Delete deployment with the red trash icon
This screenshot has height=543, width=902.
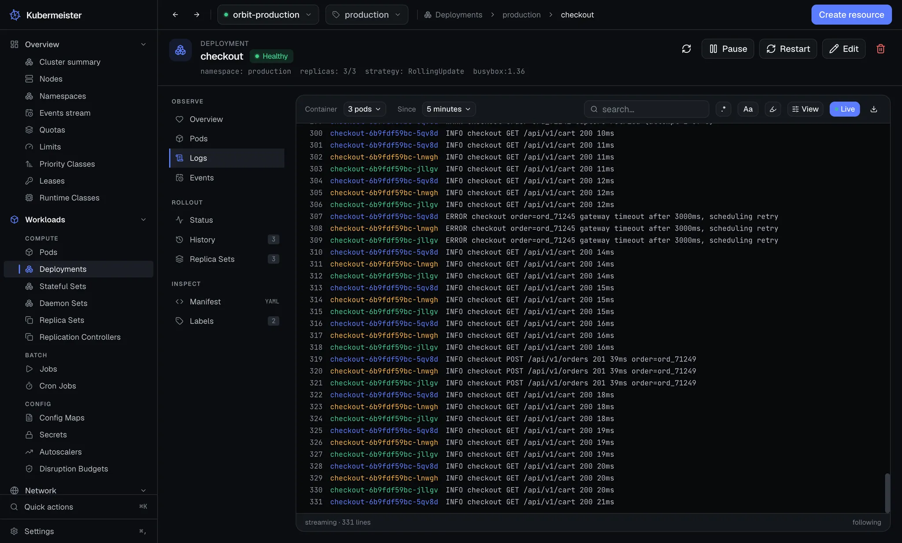pyautogui.click(x=880, y=49)
